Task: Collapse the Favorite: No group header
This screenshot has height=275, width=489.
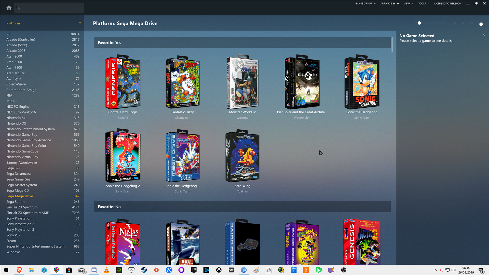Action: [242, 207]
